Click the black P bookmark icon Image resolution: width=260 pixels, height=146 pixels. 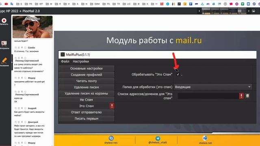pyautogui.click(x=179, y=4)
